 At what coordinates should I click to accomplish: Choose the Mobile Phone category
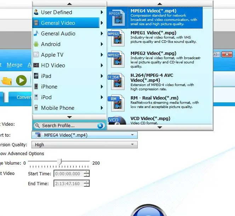(x=69, y=108)
